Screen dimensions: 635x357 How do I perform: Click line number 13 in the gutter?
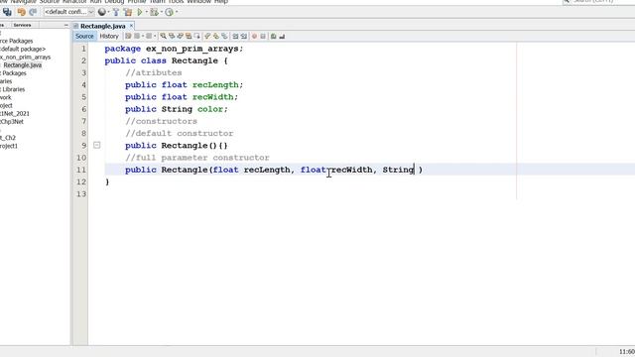[x=81, y=194]
